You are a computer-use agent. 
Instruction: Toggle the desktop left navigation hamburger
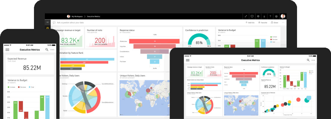pos(48,22)
